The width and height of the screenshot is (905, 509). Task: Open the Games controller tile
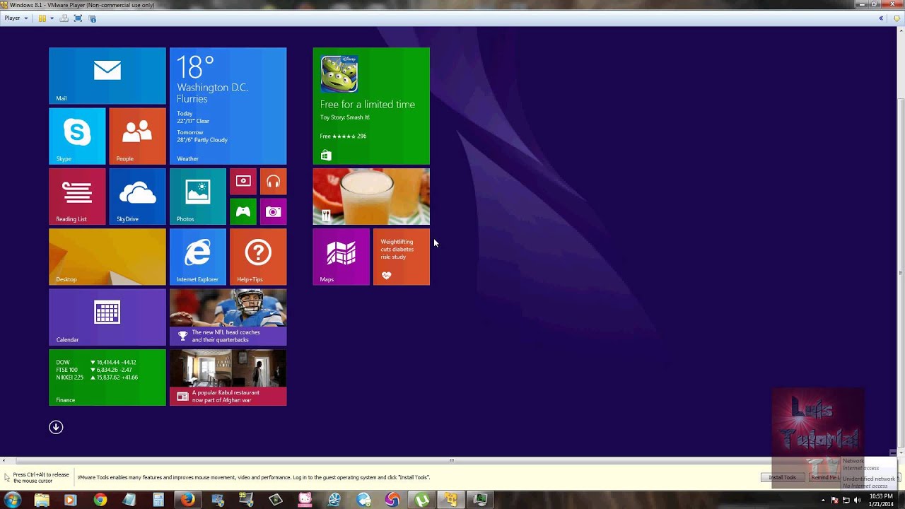243,211
